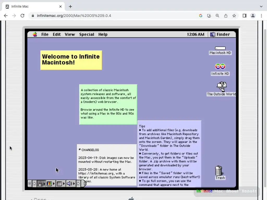
Task: Open the View menu
Action: coord(70,34)
